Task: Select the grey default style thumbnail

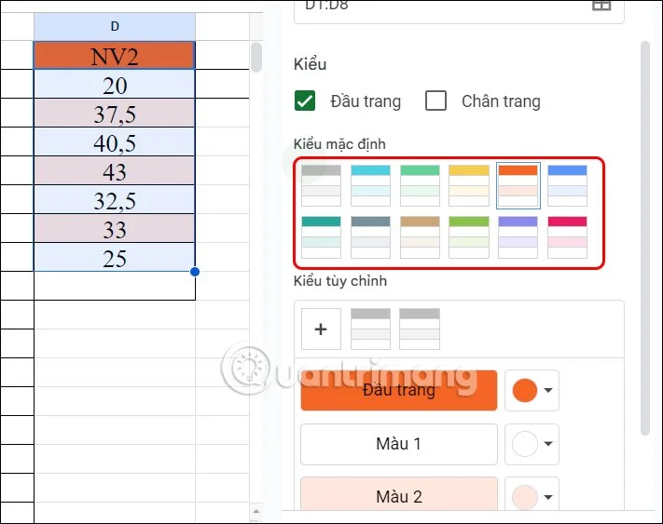Action: pos(321,185)
